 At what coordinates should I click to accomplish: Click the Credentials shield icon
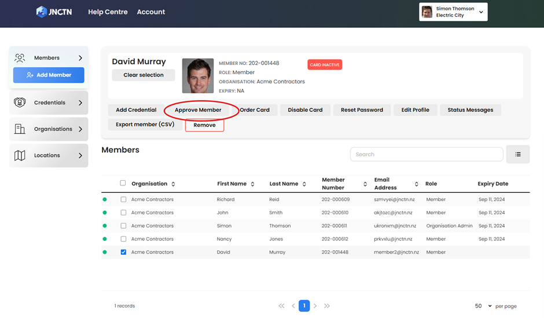tap(20, 103)
